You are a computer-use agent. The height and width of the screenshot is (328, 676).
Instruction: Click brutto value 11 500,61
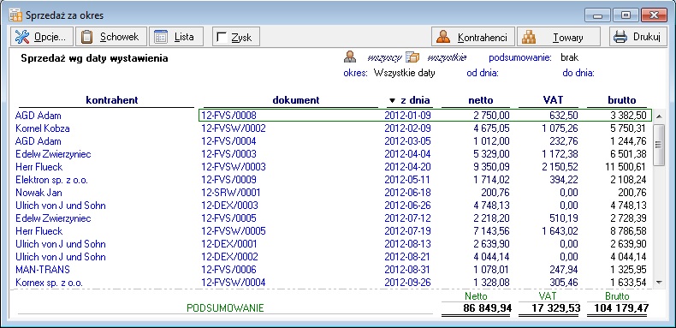click(626, 167)
